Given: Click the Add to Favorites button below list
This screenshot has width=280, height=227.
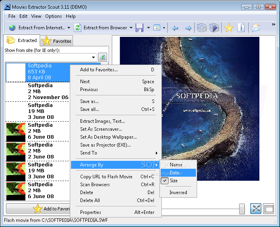Looking at the screenshot, I should click(x=38, y=208).
